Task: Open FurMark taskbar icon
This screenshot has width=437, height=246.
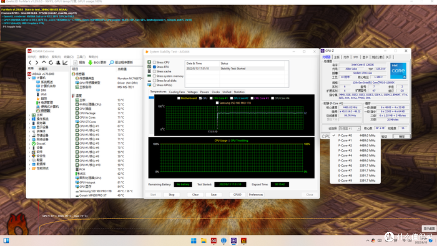Action: [x=244, y=240]
